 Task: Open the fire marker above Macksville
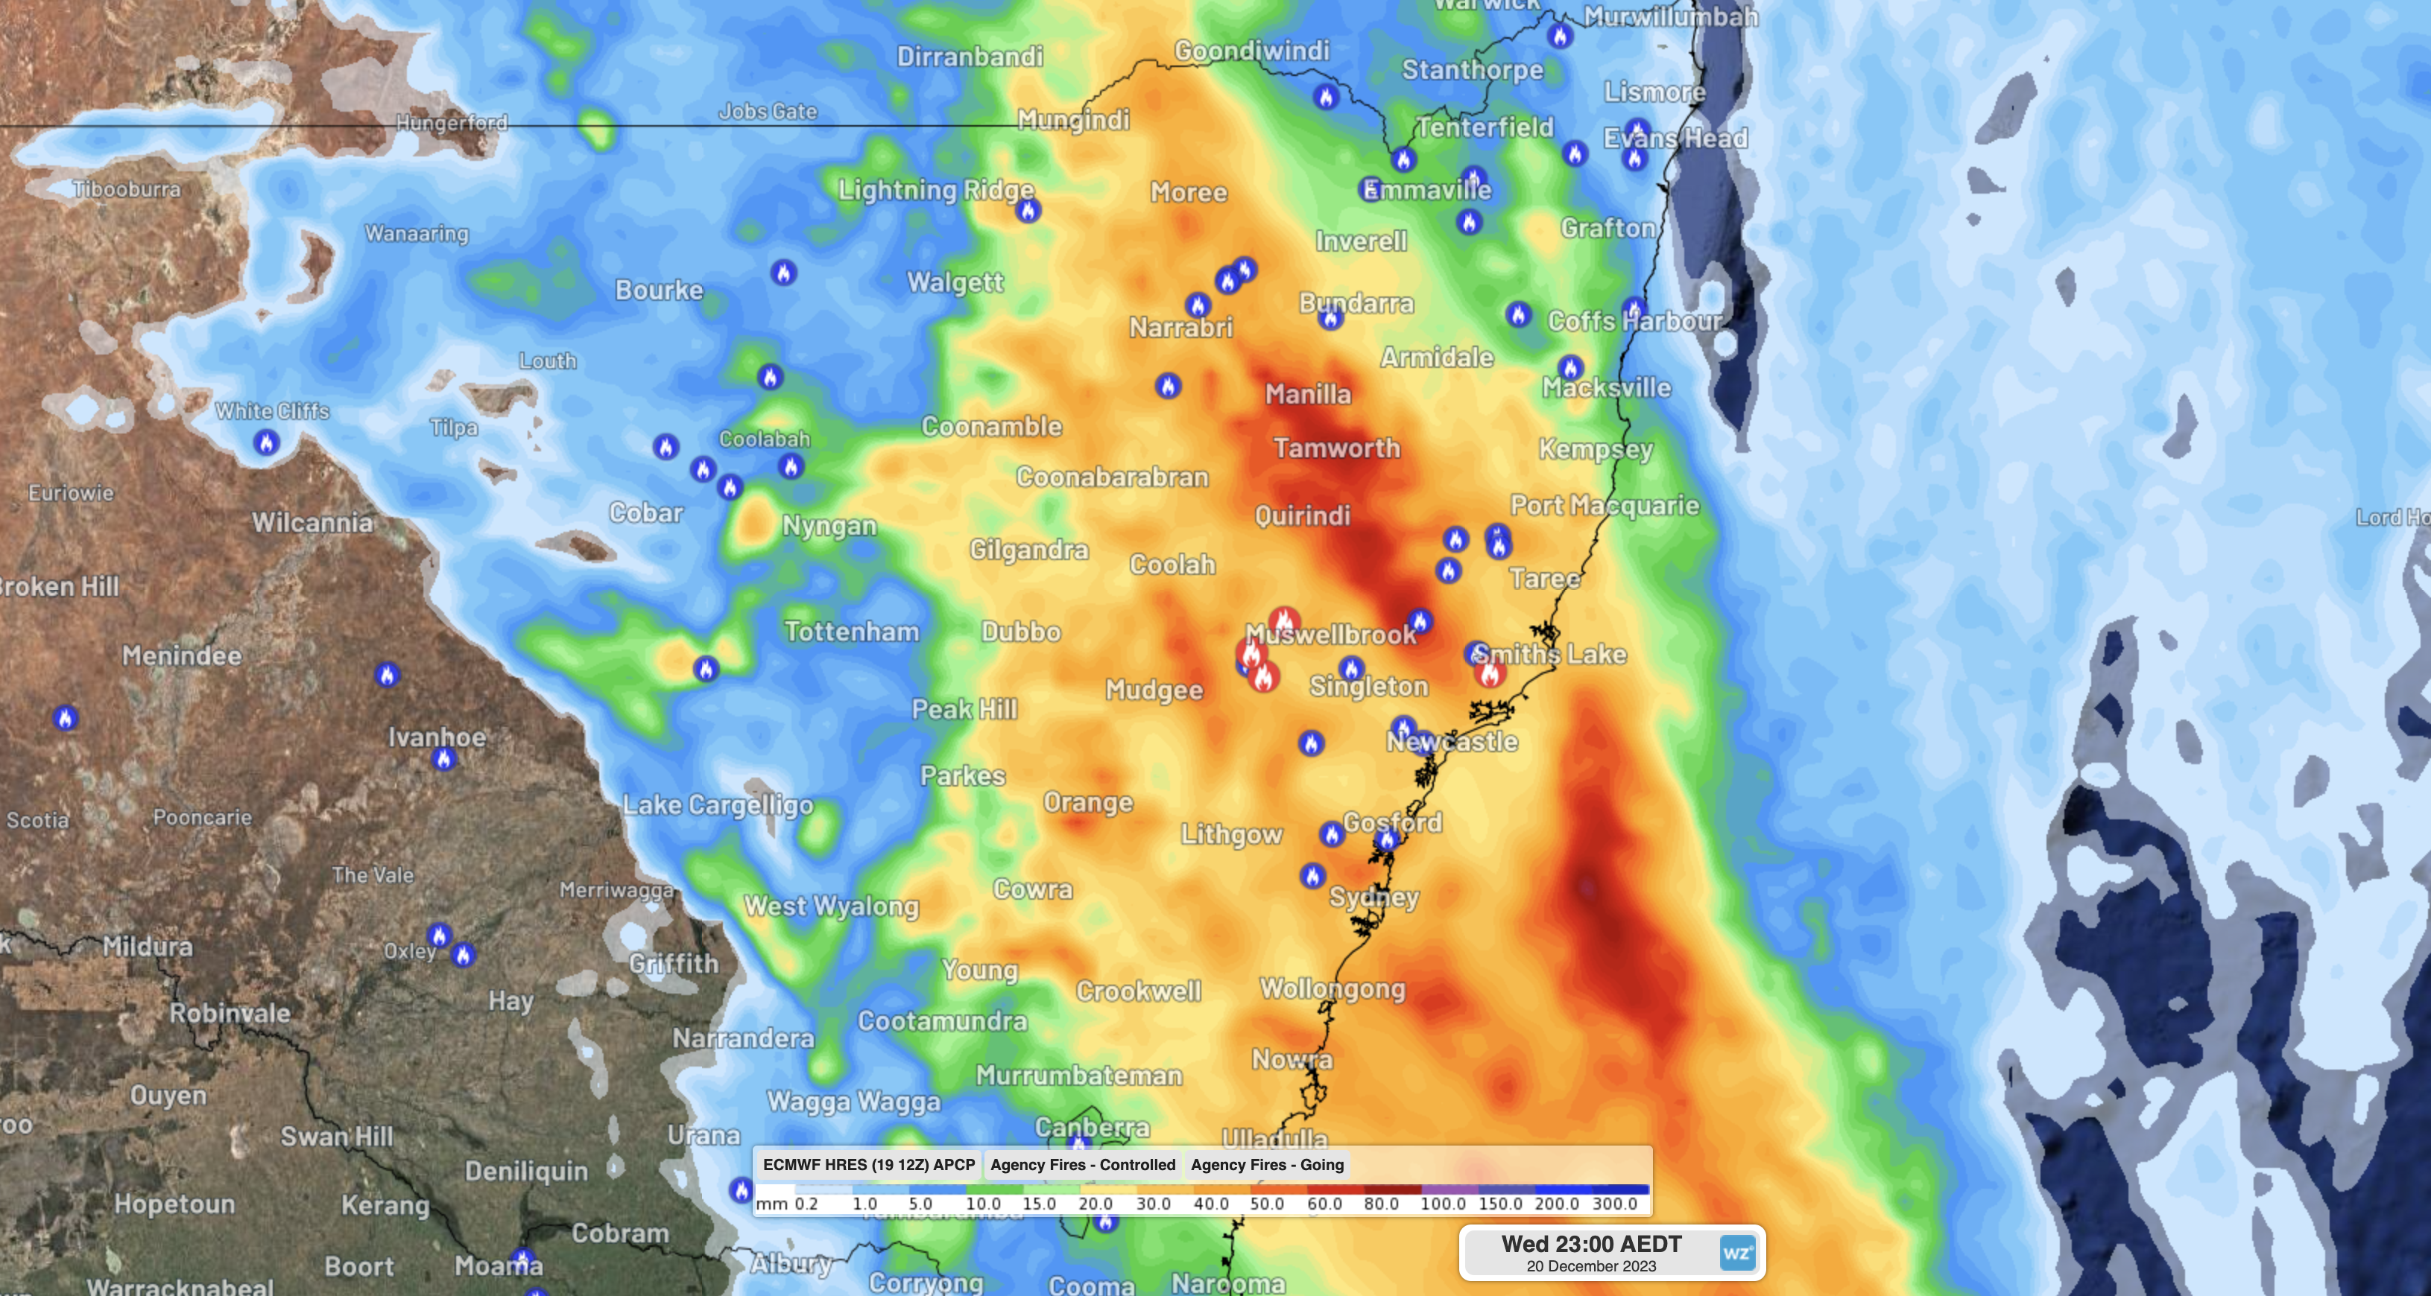[1570, 367]
